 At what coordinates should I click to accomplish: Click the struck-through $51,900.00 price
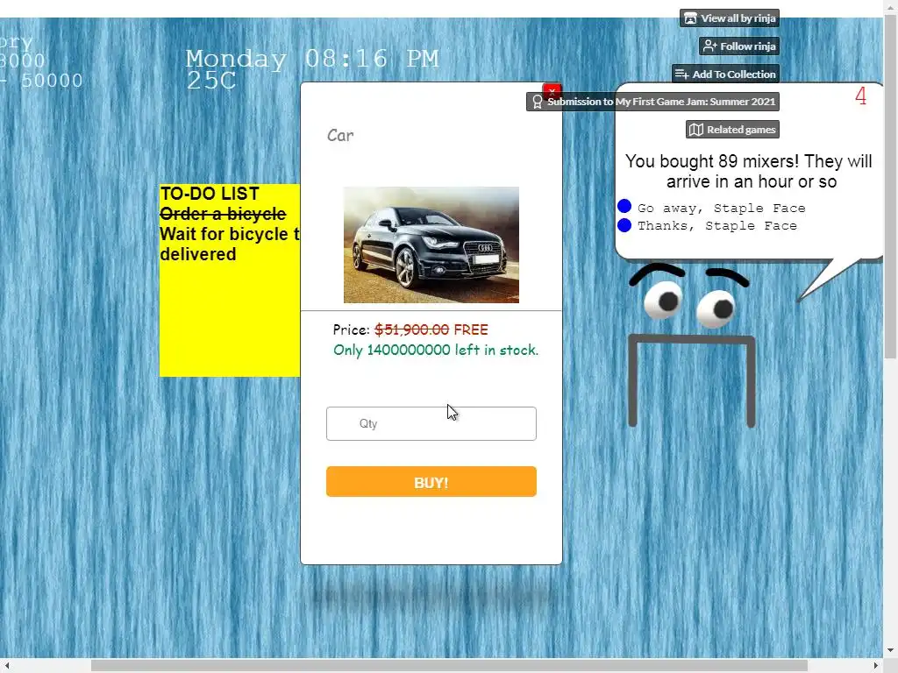[x=412, y=329]
